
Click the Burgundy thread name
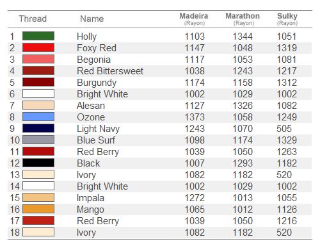[97, 83]
